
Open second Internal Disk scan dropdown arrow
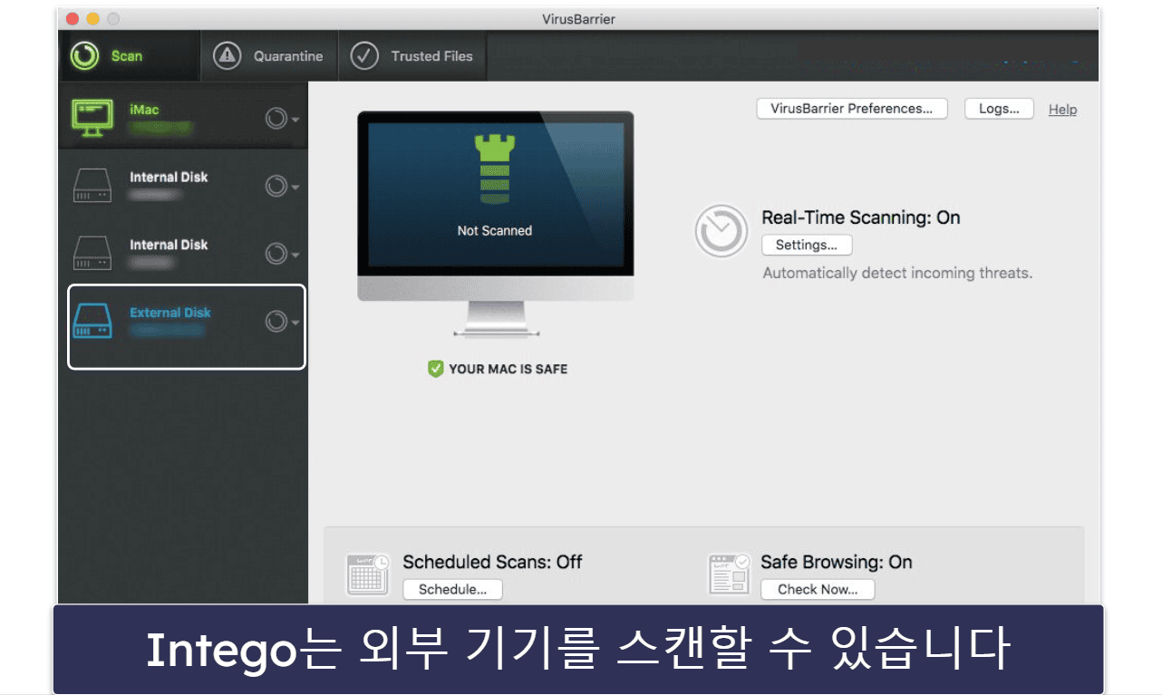[x=295, y=256]
